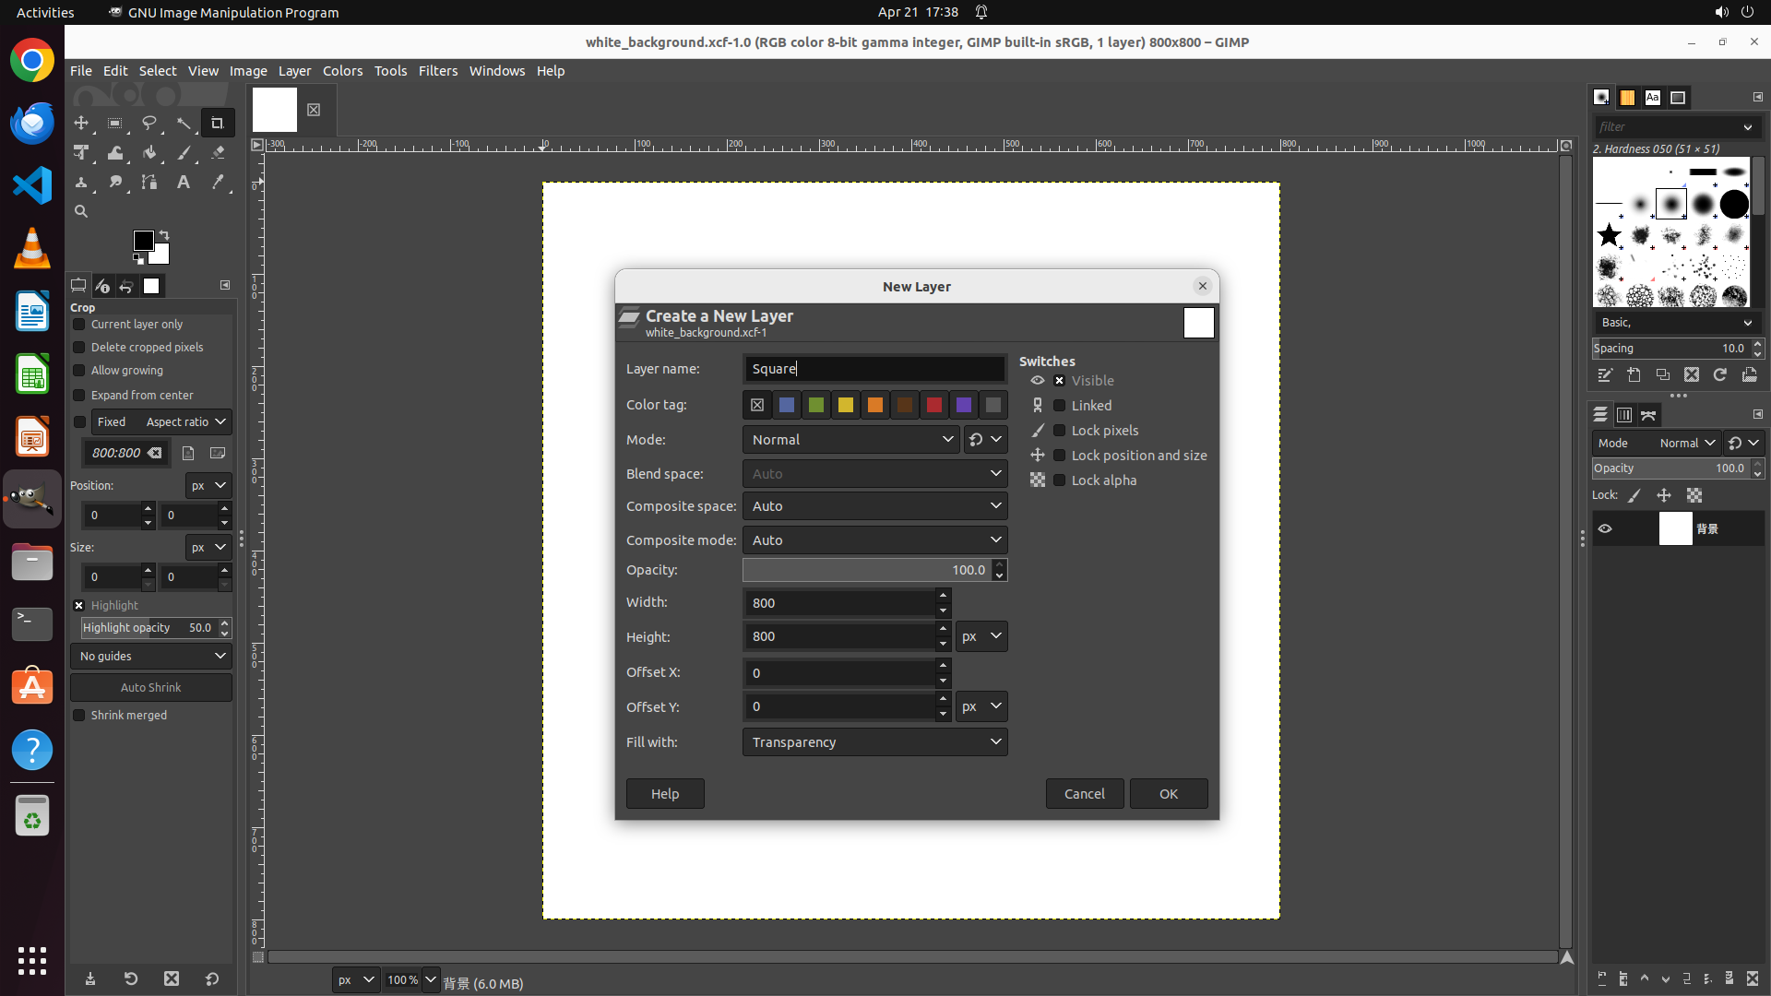Screen dimensions: 1771x996
Task: Click the edit brush icon in Brushes panel
Action: (1605, 375)
